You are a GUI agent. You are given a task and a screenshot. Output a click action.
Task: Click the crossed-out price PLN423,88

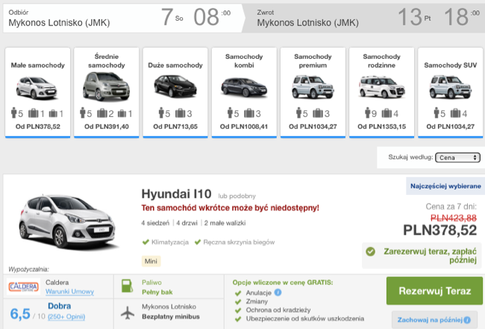click(x=454, y=218)
